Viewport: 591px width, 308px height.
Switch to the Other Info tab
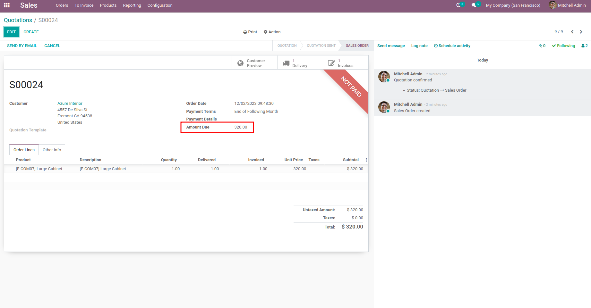[52, 150]
